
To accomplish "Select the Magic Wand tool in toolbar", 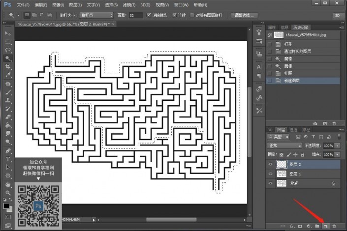I will point(8,58).
